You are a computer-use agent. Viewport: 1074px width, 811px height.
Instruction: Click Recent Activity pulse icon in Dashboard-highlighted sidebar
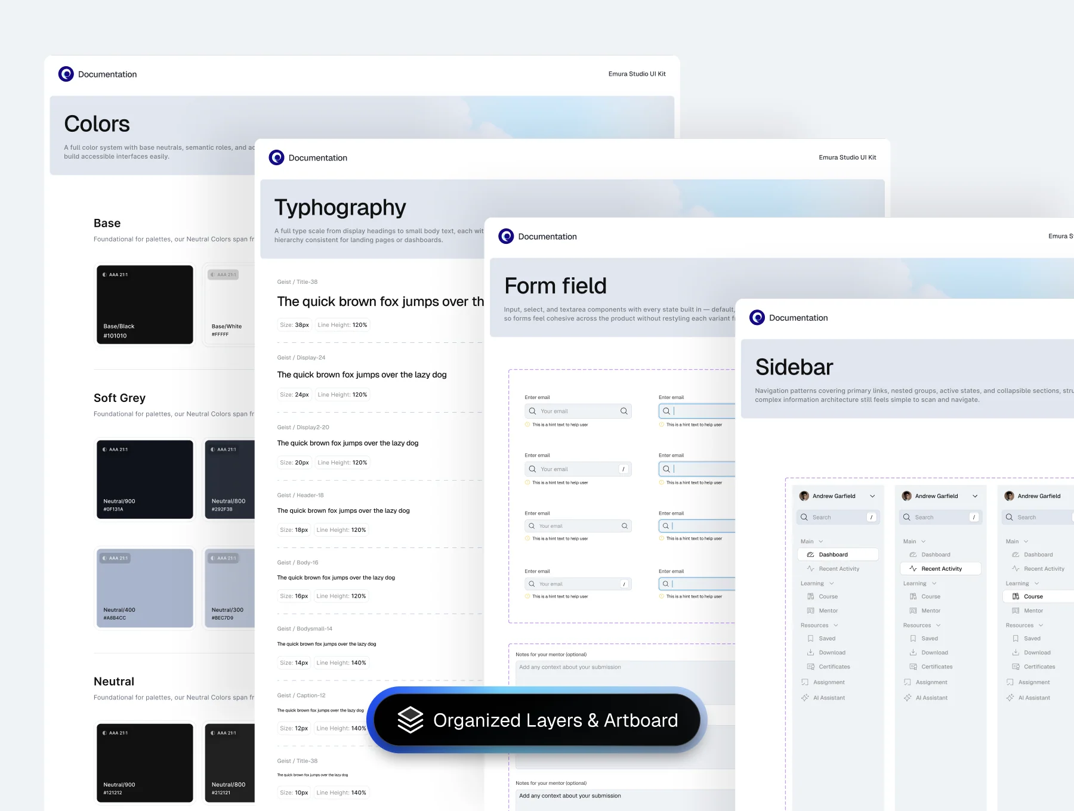pos(810,569)
